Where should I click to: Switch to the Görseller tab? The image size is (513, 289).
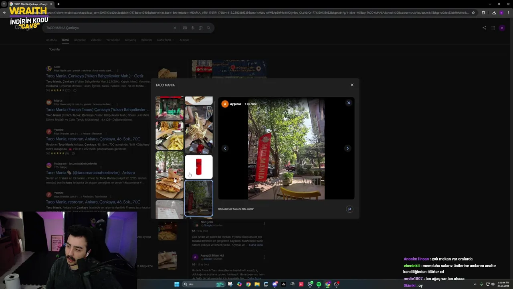pyautogui.click(x=80, y=40)
